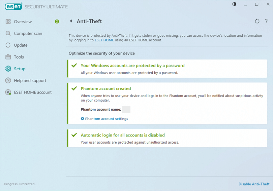Open the Tools section
This screenshot has height=191, width=273.
point(19,57)
